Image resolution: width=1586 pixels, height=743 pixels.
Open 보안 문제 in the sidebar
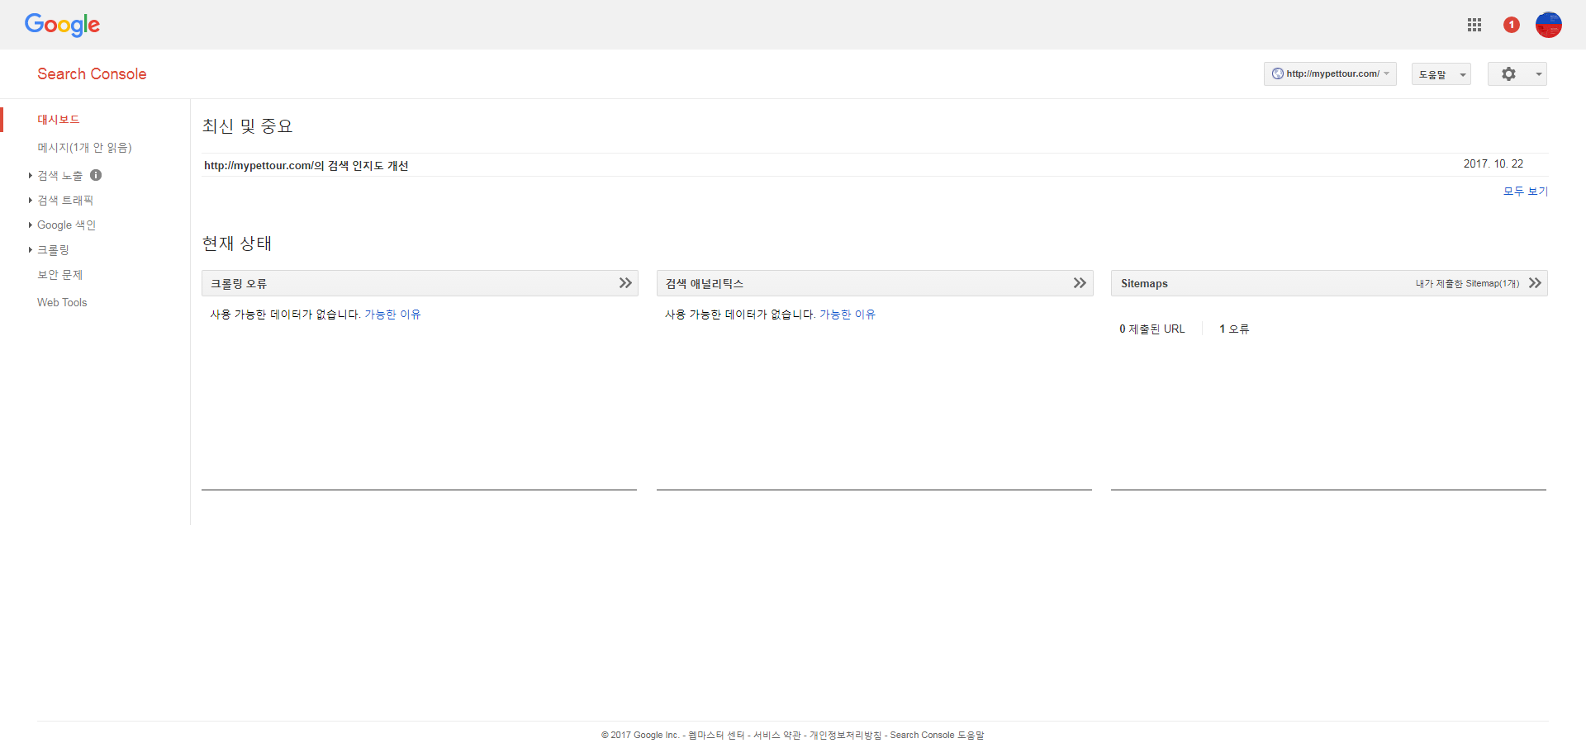click(x=60, y=275)
